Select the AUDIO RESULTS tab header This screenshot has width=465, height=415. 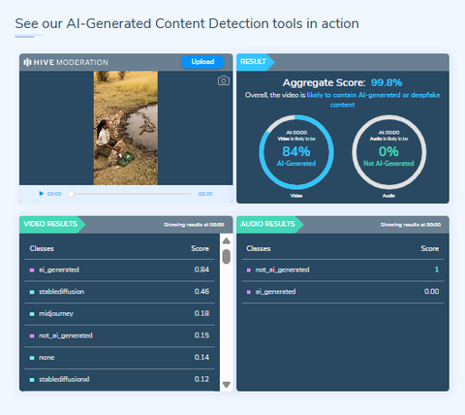[267, 224]
